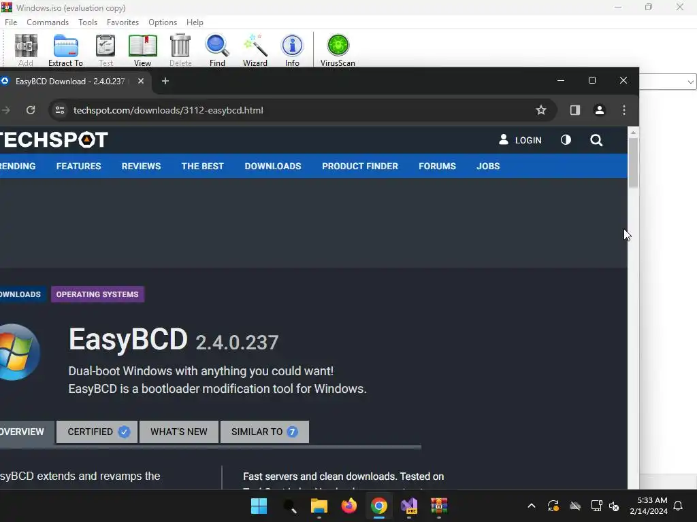Go to TechSpot FEATURES section

coord(79,166)
